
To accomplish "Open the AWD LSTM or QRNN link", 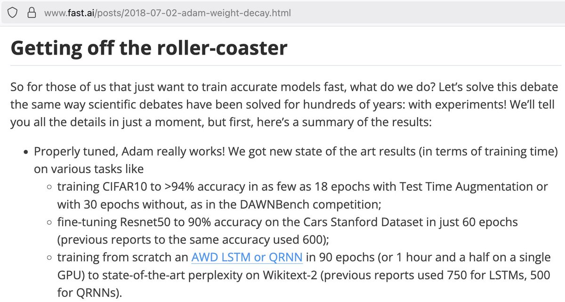I will tap(247, 258).
